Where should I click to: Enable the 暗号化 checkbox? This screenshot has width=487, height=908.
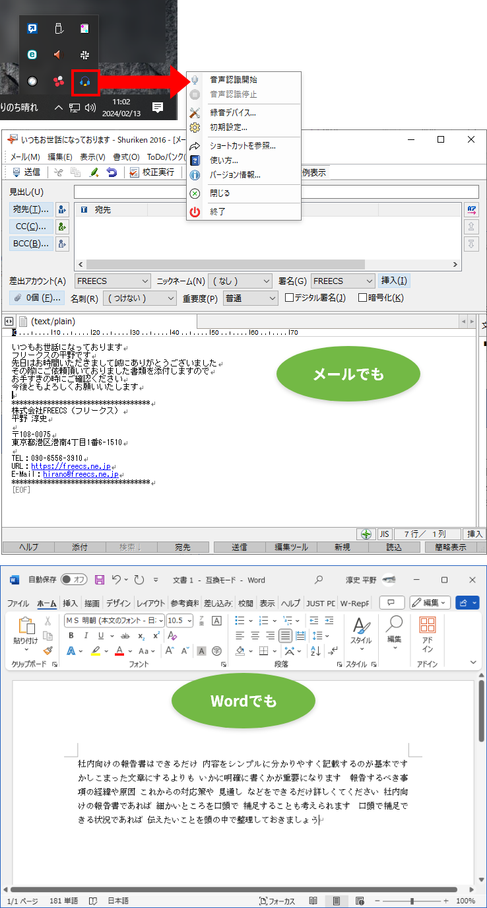pos(362,298)
